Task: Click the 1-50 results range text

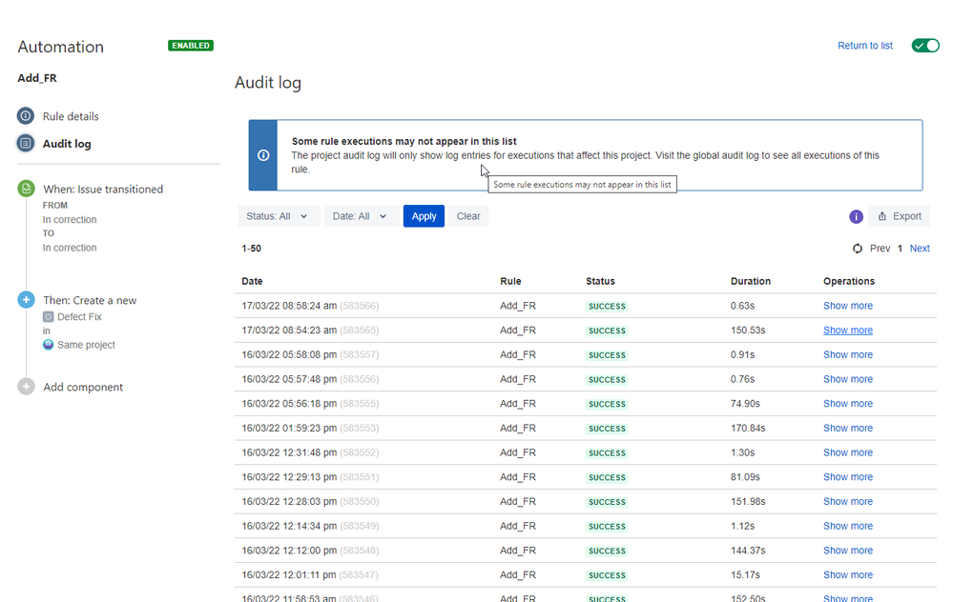Action: 251,249
